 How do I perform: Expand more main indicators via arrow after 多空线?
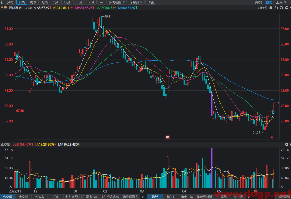(x=248, y=197)
